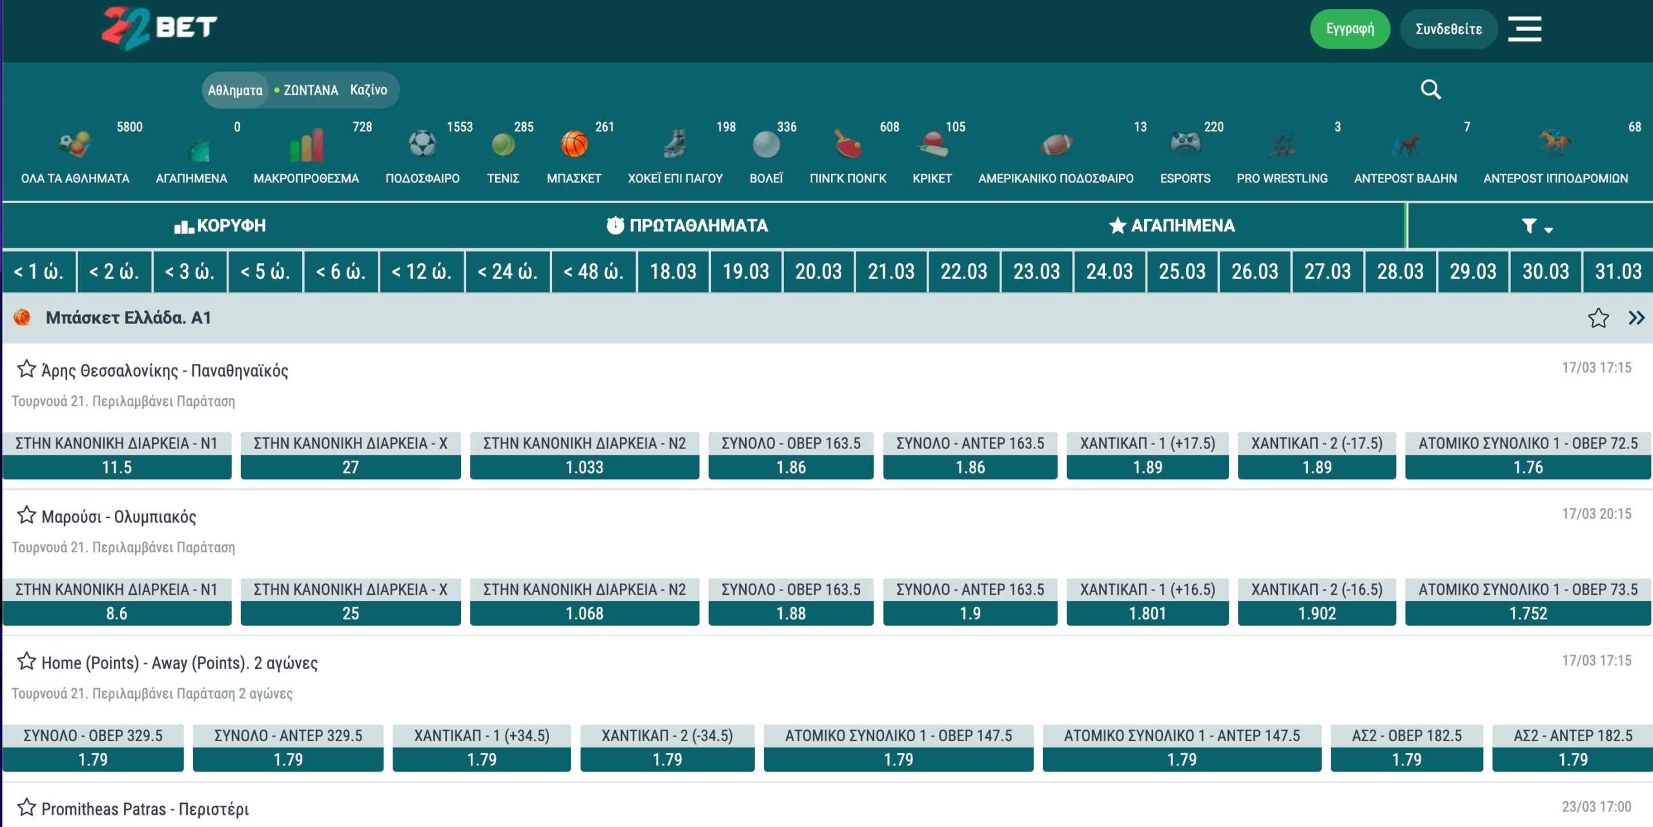Click the search magnifier icon
1653x827 pixels.
(1430, 90)
